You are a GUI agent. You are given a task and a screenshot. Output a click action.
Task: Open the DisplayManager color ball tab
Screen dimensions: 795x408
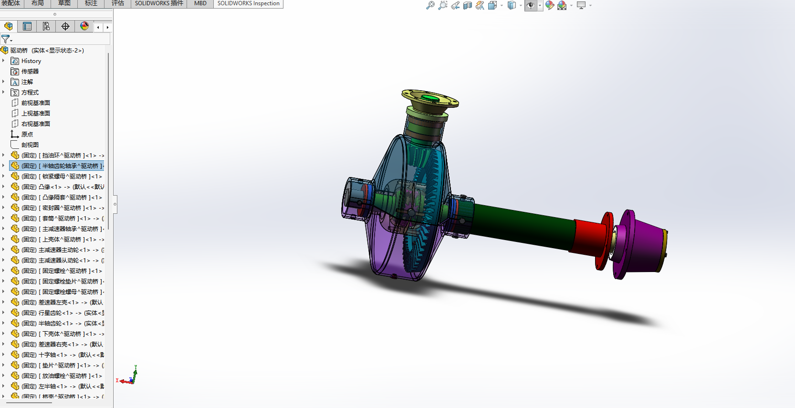(x=84, y=26)
